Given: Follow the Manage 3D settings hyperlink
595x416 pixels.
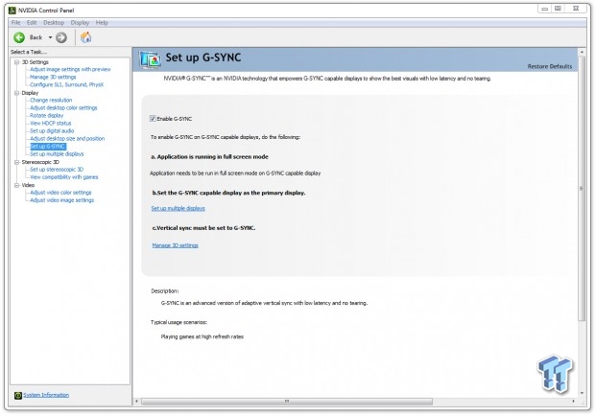Looking at the screenshot, I should (175, 245).
